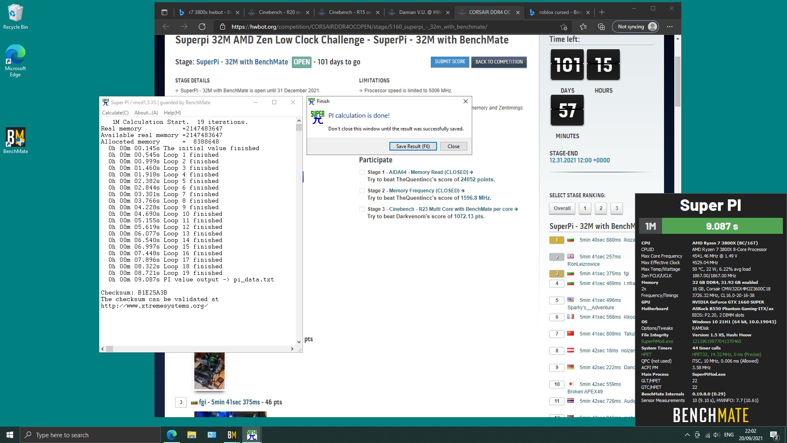Click Close in the Finish dialog
The image size is (787, 443).
click(453, 146)
